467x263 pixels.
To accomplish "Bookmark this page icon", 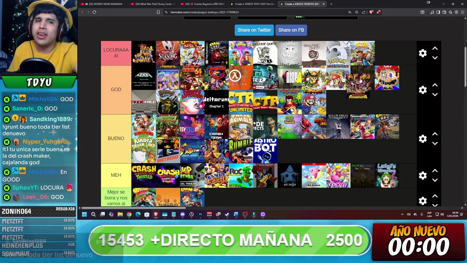I will pyautogui.click(x=158, y=12).
